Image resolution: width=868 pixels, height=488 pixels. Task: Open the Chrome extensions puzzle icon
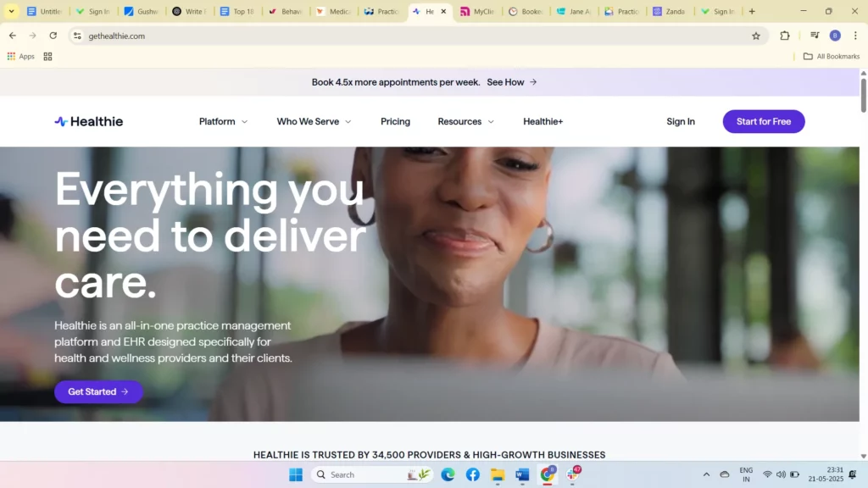pyautogui.click(x=785, y=36)
